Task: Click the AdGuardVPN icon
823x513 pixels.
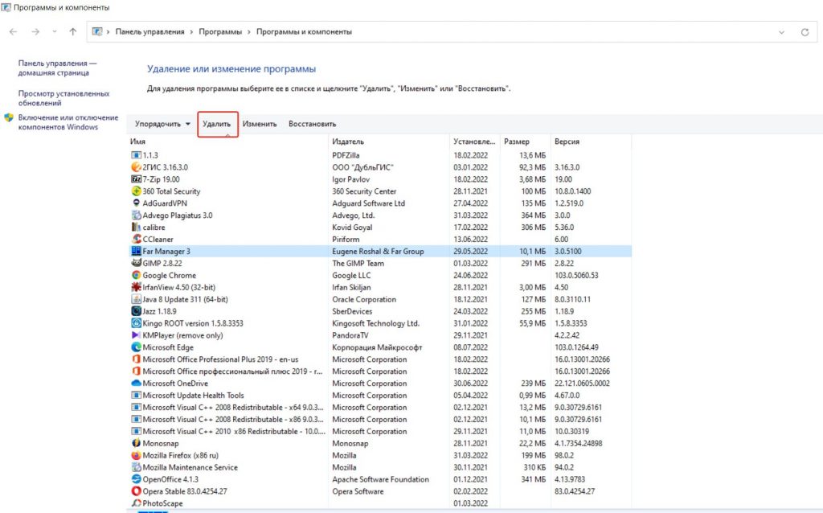Action: 136,203
